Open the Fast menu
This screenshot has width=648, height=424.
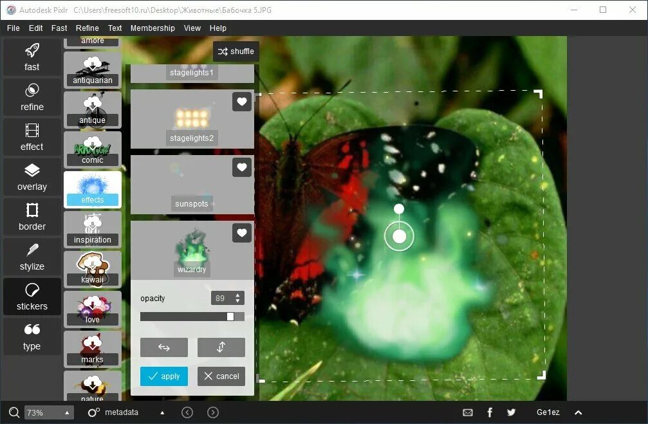tap(59, 28)
